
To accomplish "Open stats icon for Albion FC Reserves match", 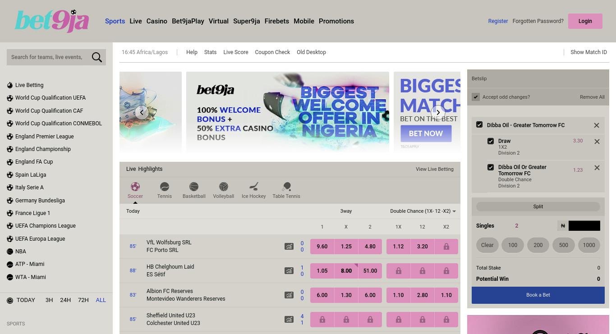I will tap(289, 295).
